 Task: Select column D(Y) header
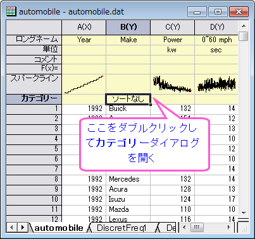click(216, 27)
